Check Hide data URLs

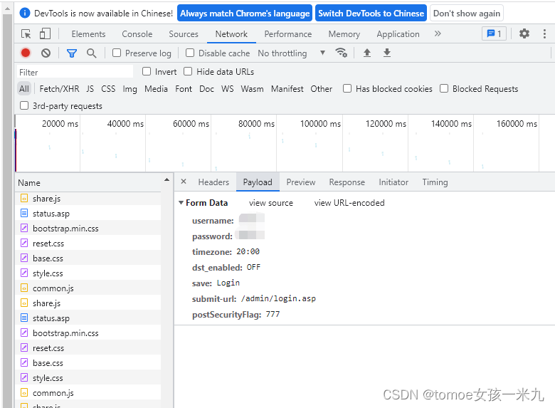tap(188, 71)
